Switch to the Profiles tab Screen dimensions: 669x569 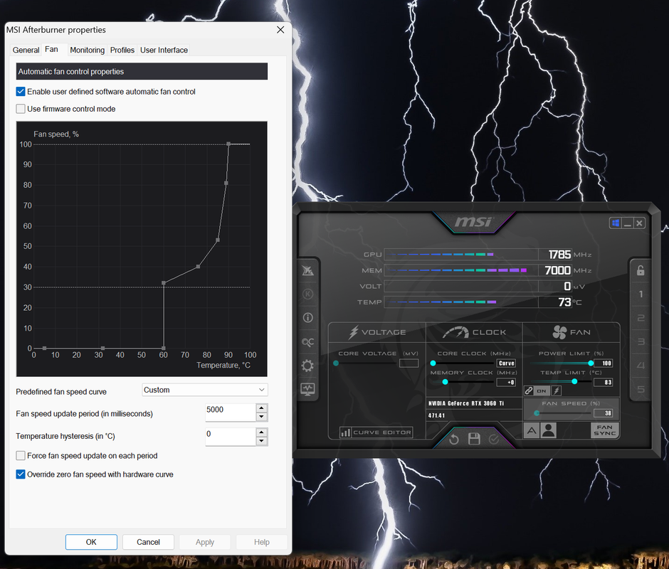[122, 50]
